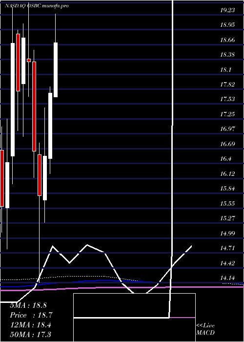Click the 15.84 price axis label
Viewport: 244px width, 342px height.
click(227, 189)
